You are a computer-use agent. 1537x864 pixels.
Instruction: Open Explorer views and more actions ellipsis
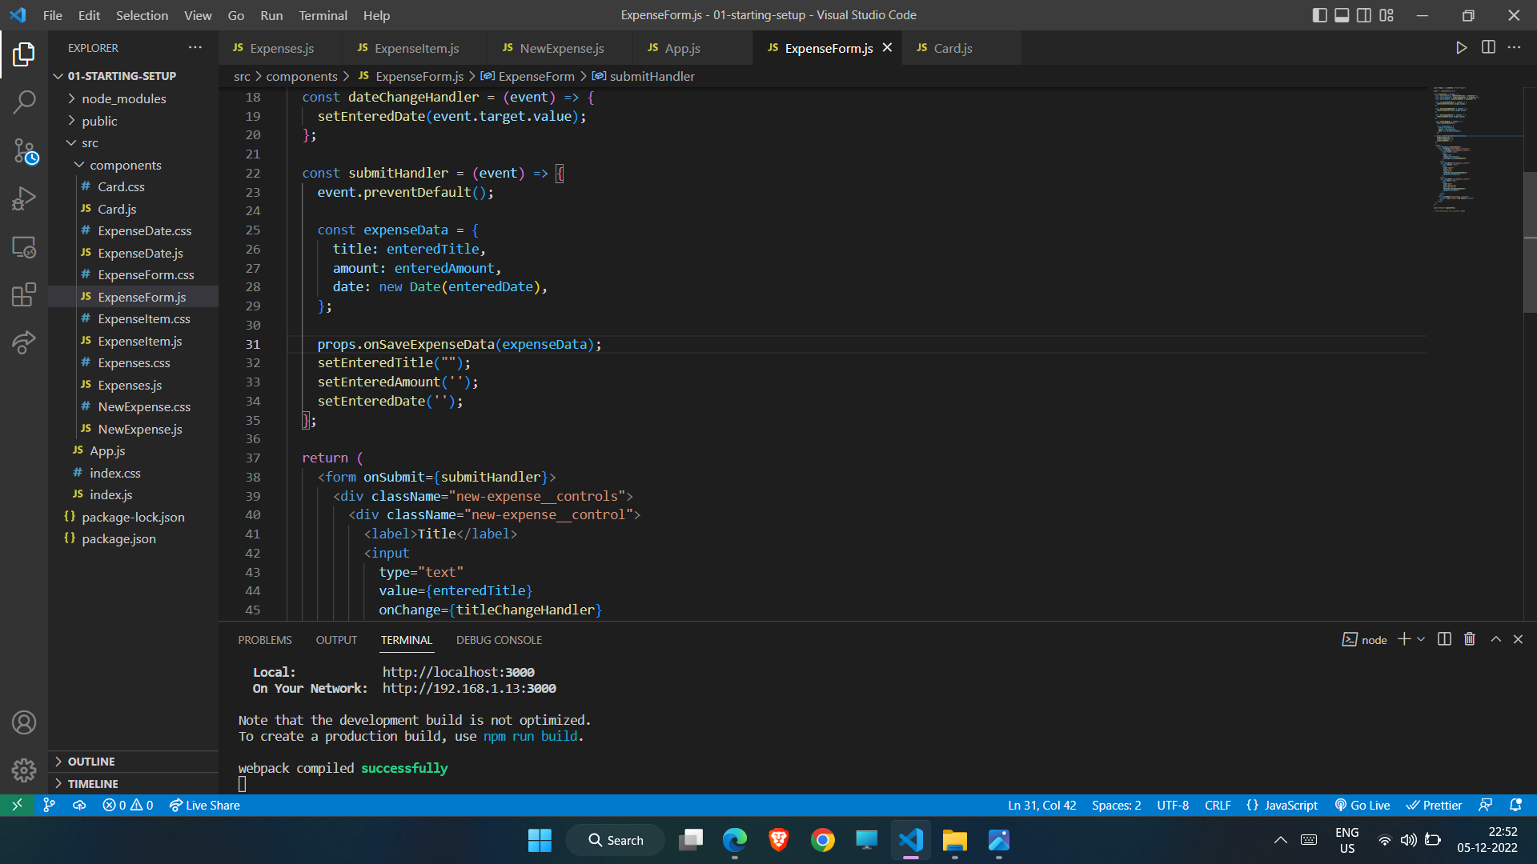(195, 48)
